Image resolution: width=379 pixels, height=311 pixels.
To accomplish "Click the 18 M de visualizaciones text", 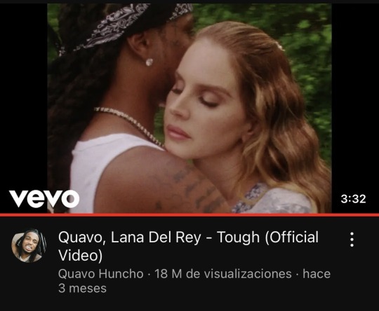I will [x=223, y=274].
